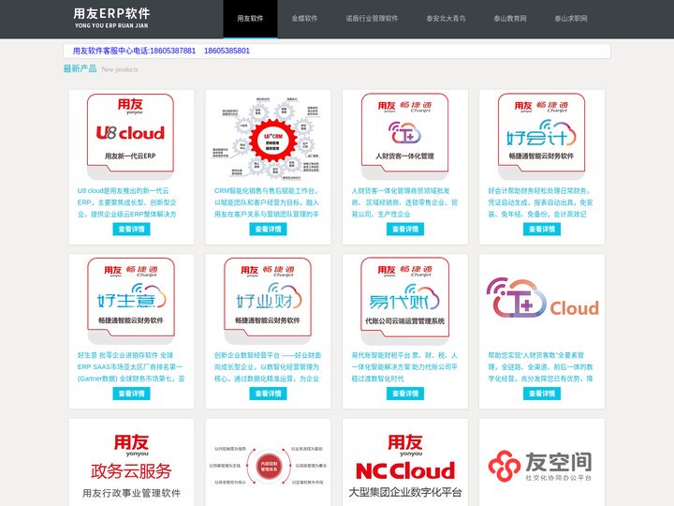
Task: Open the 用友软件 nav tab
Action: [x=250, y=19]
